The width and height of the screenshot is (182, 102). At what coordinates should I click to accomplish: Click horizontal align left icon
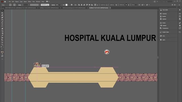pos(79,5)
